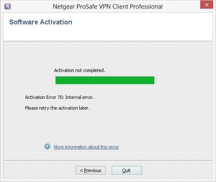Click the Activation not completed status text
The image size is (216, 182).
tap(79, 70)
